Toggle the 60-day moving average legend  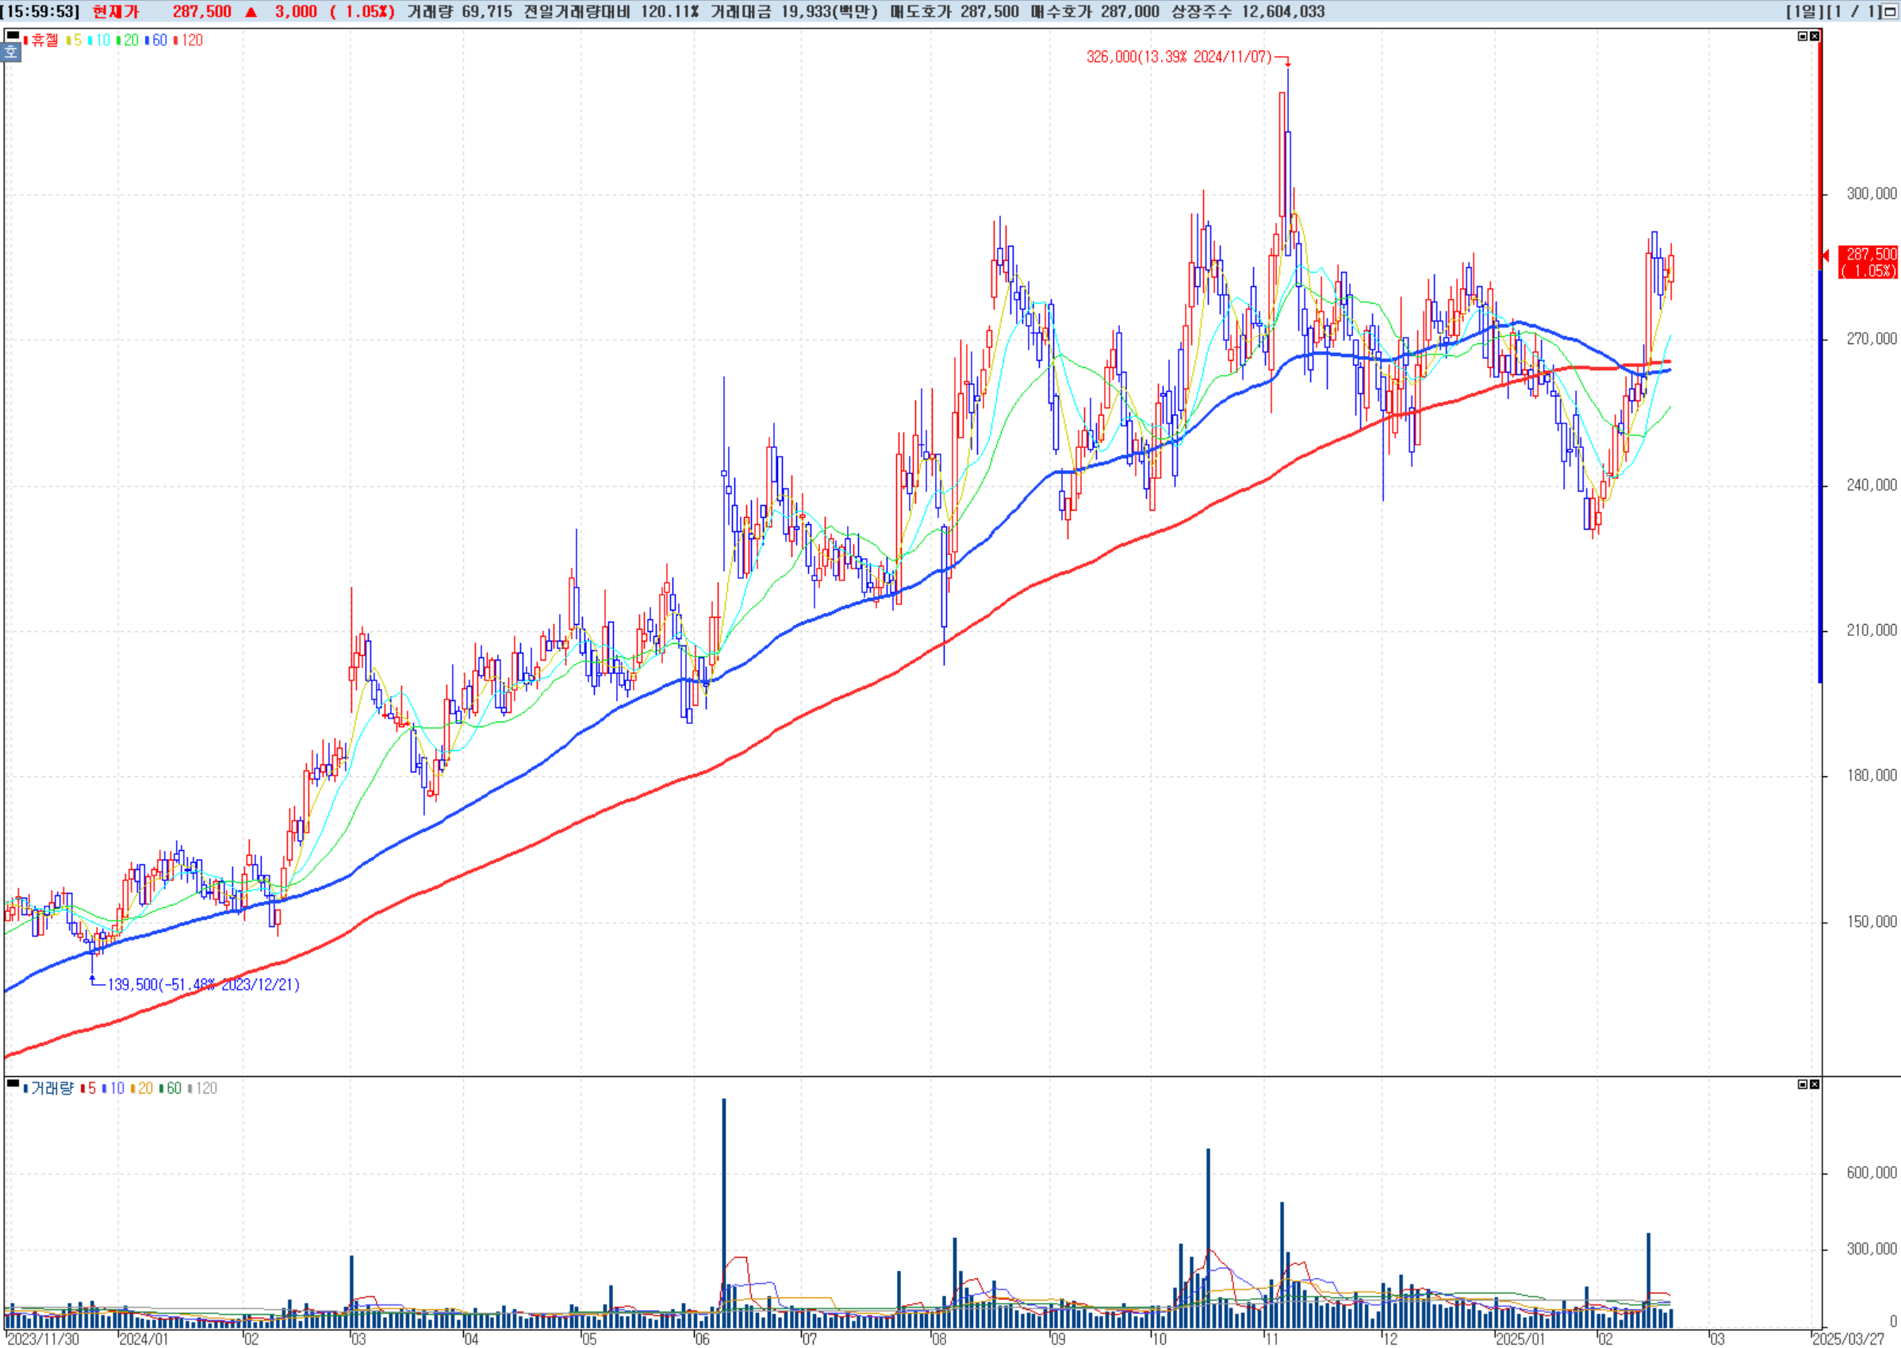pos(159,40)
